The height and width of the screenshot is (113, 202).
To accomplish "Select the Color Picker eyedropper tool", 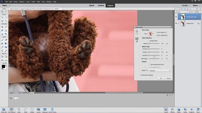I will click(2, 47).
